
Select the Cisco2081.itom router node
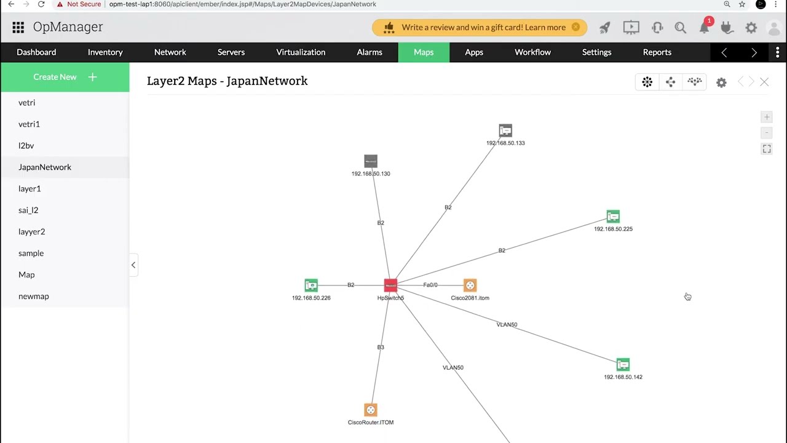pyautogui.click(x=470, y=285)
